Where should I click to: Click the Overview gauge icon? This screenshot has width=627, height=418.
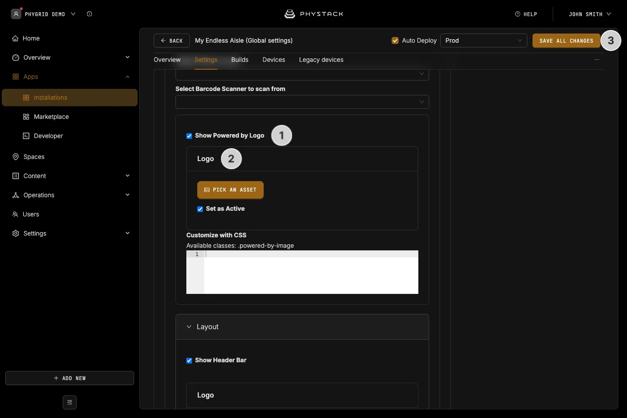pyautogui.click(x=16, y=57)
